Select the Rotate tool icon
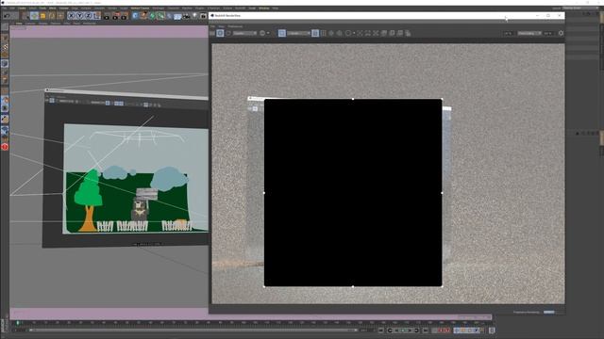604x339 pixels. (52, 16)
